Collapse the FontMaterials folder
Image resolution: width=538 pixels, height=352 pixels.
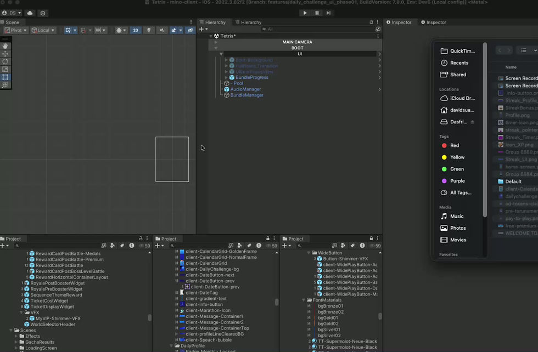click(304, 300)
